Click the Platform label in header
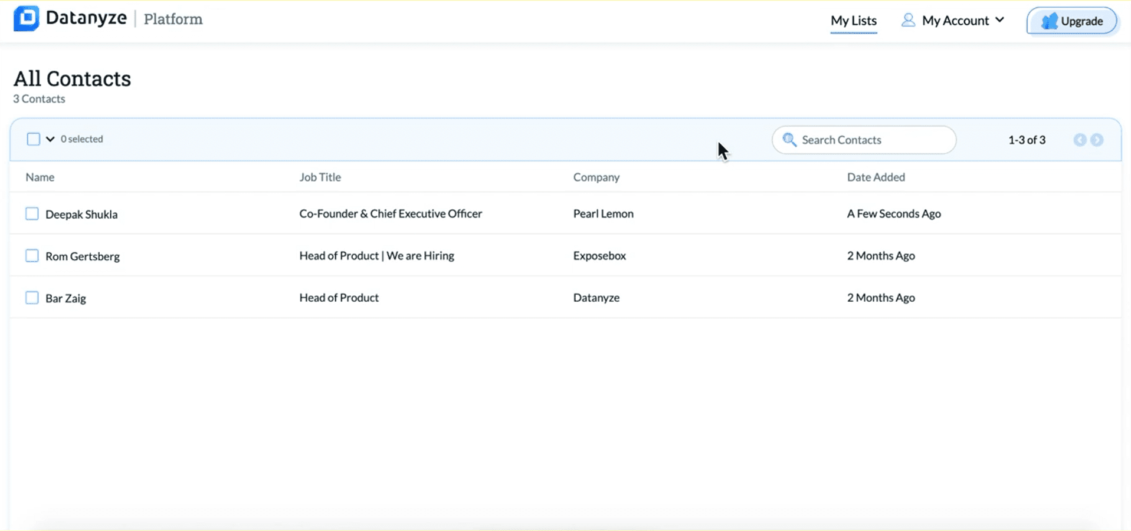Image resolution: width=1131 pixels, height=531 pixels. (x=173, y=19)
